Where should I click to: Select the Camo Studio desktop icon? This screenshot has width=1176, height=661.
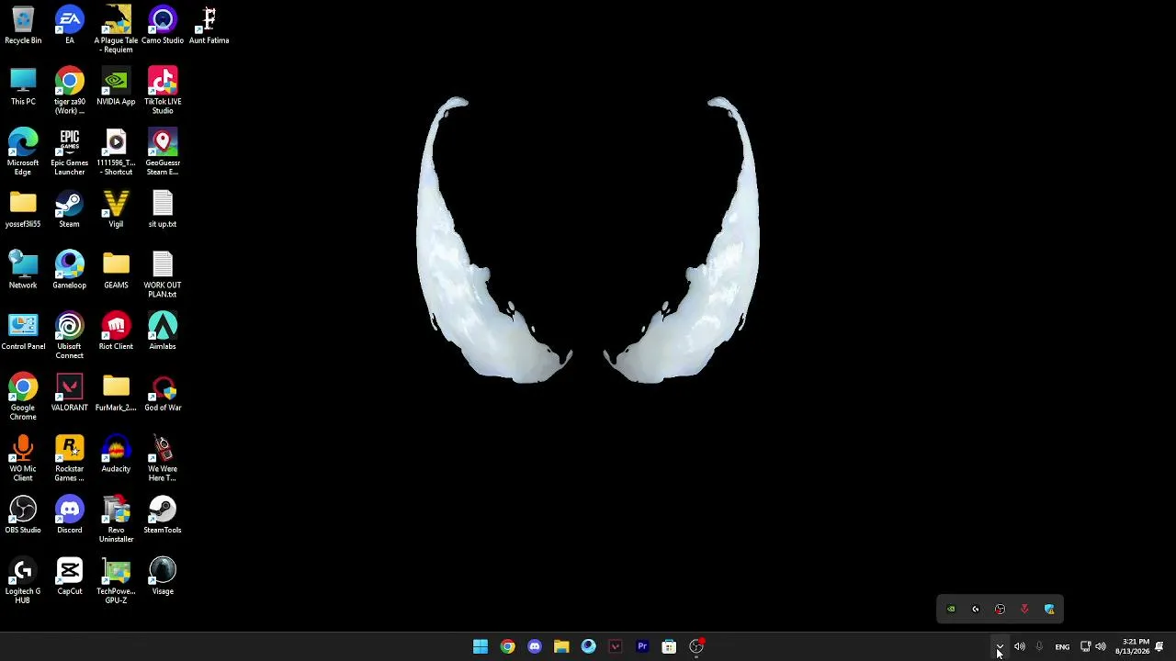tap(163, 26)
